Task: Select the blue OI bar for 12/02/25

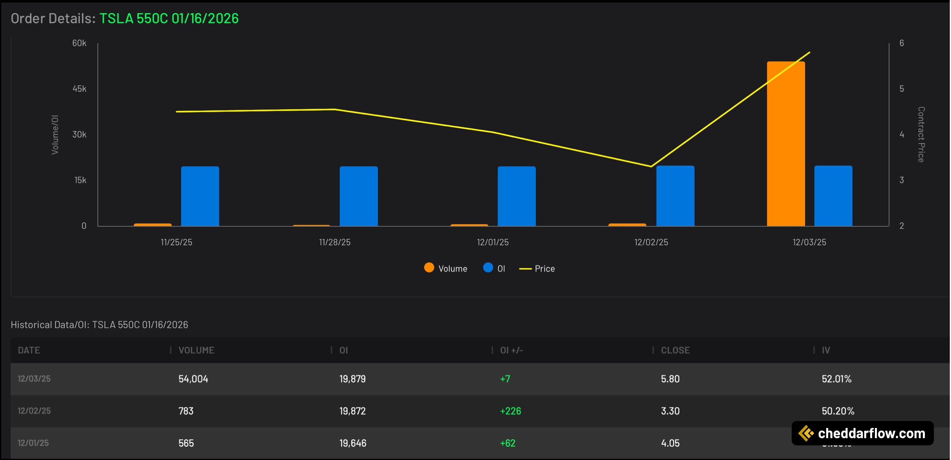Action: coord(675,196)
